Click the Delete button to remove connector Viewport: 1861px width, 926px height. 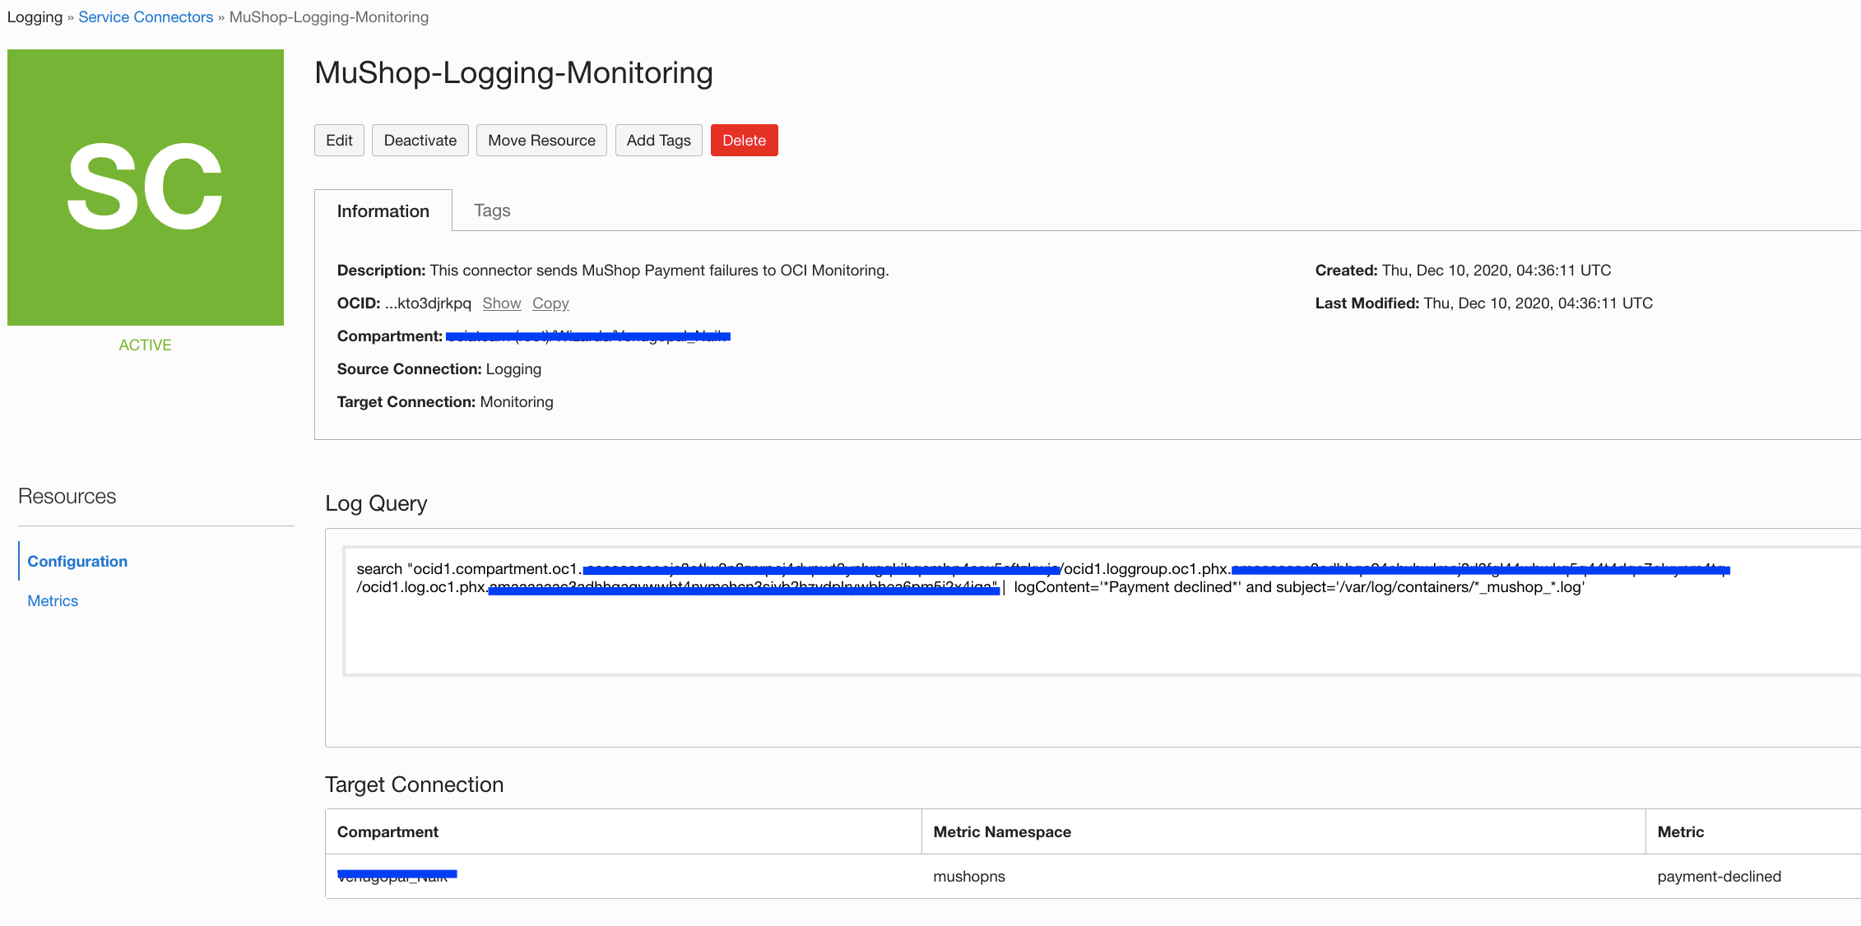click(x=745, y=140)
